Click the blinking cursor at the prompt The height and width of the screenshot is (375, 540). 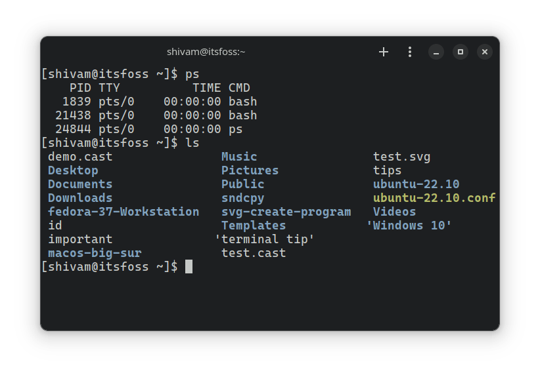pyautogui.click(x=189, y=266)
